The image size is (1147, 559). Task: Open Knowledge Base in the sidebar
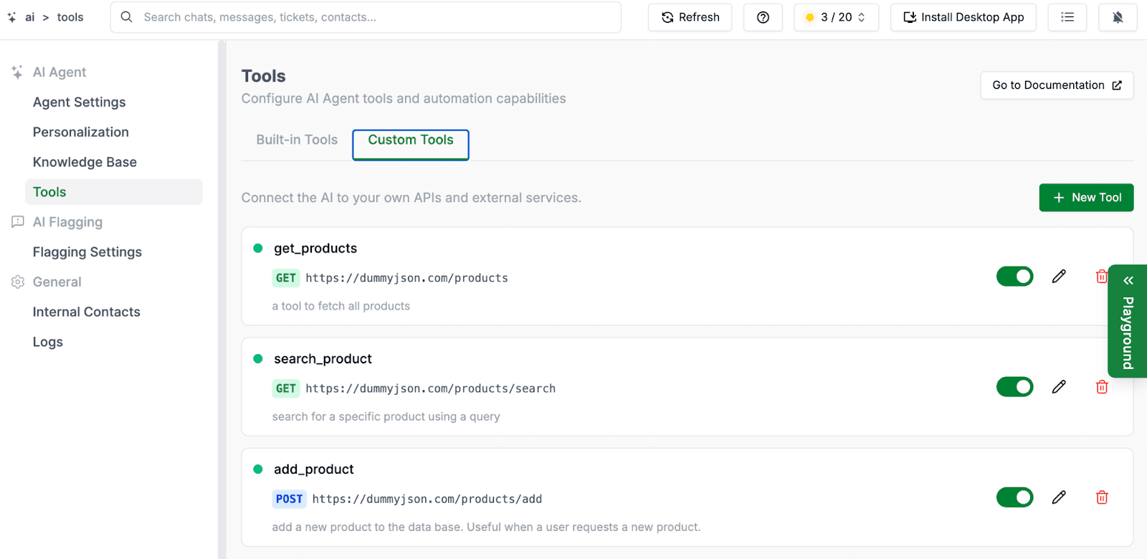(85, 162)
